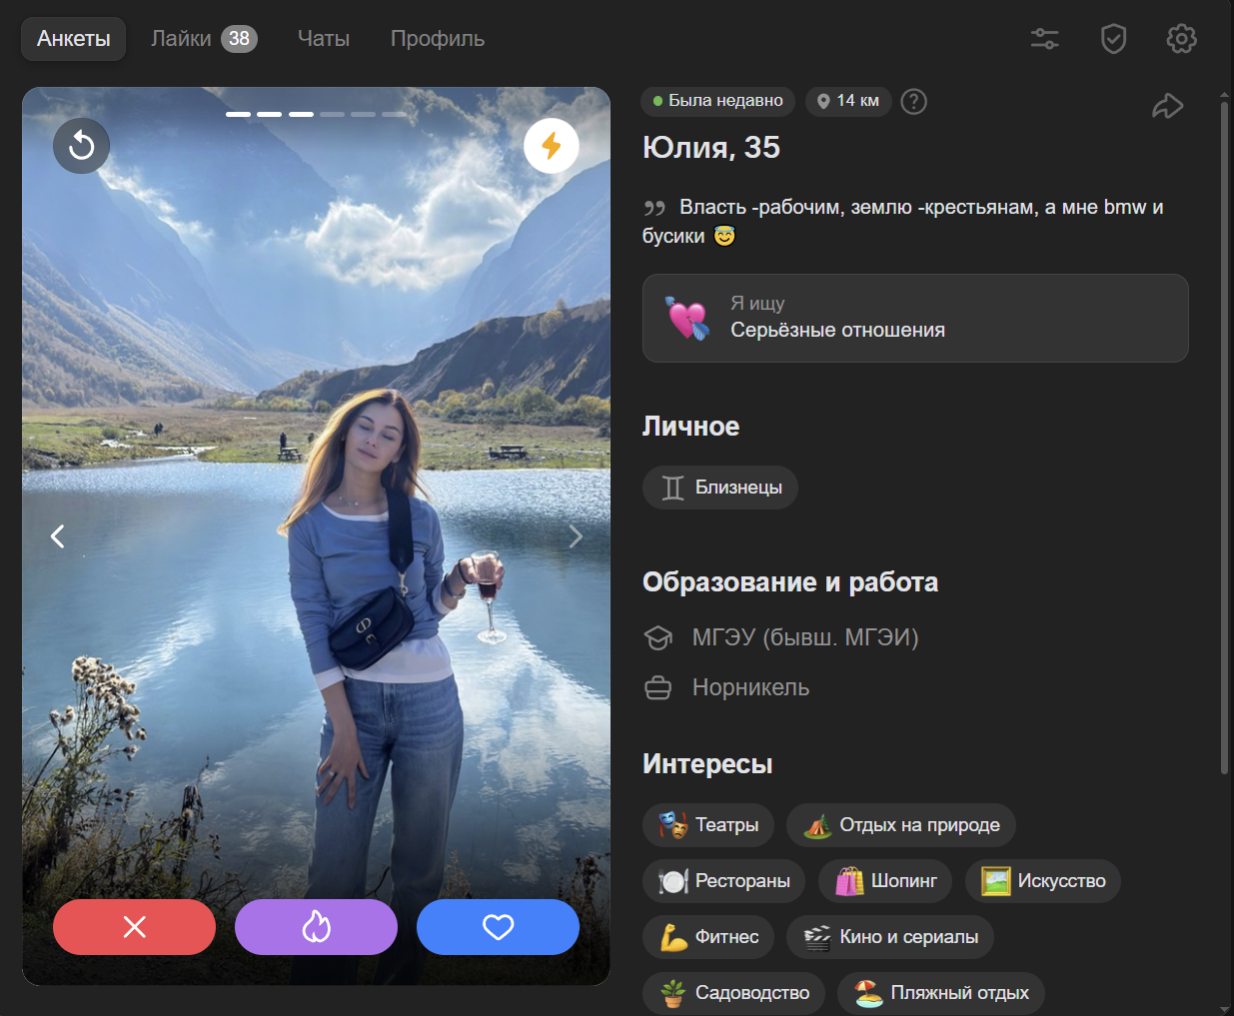Open the settings gear icon
1234x1016 pixels.
1182,39
